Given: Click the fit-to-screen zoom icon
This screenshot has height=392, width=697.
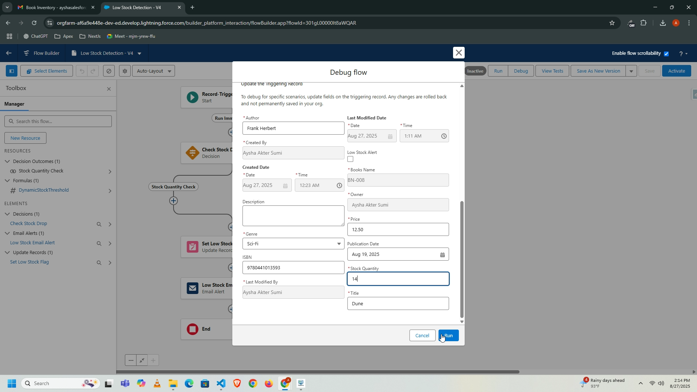Looking at the screenshot, I should click(x=142, y=361).
